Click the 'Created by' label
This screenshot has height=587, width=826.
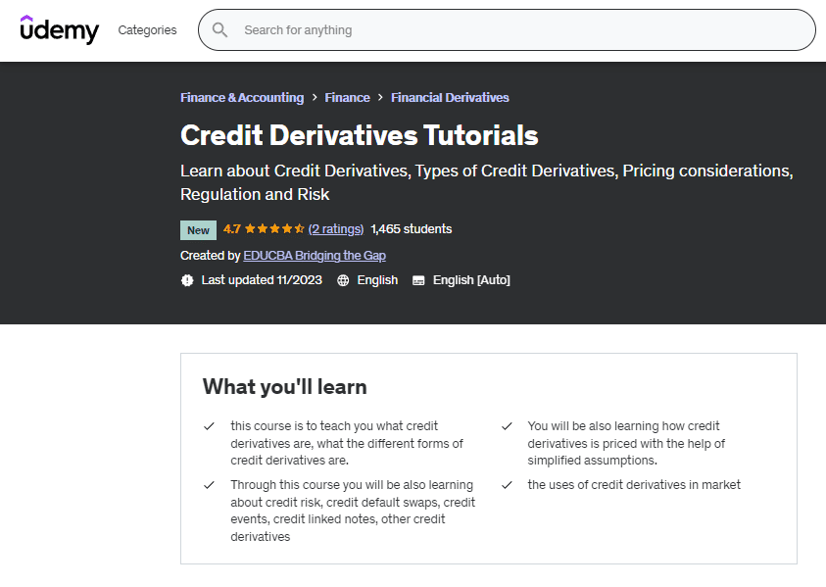[x=211, y=256]
